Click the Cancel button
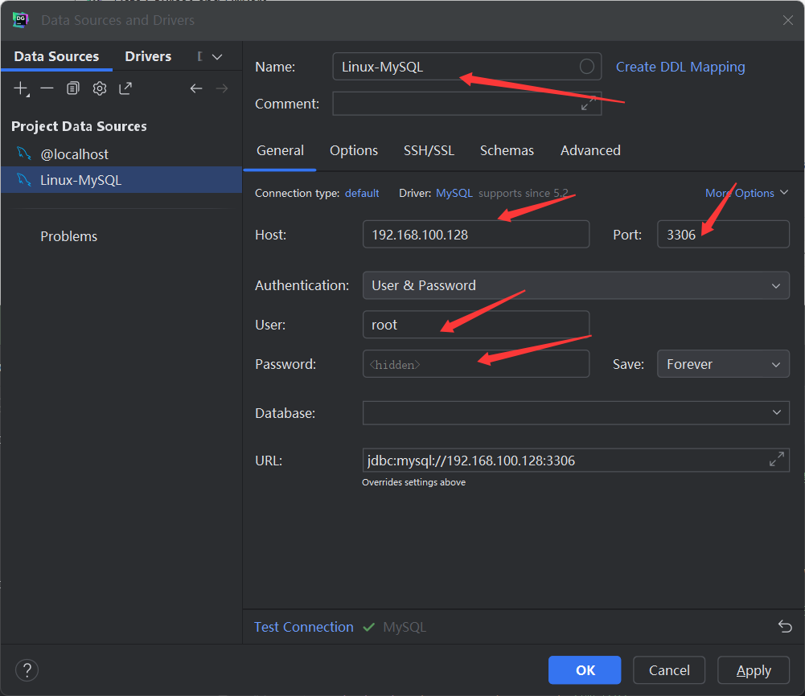Screen dimensions: 805x696 click(669, 669)
